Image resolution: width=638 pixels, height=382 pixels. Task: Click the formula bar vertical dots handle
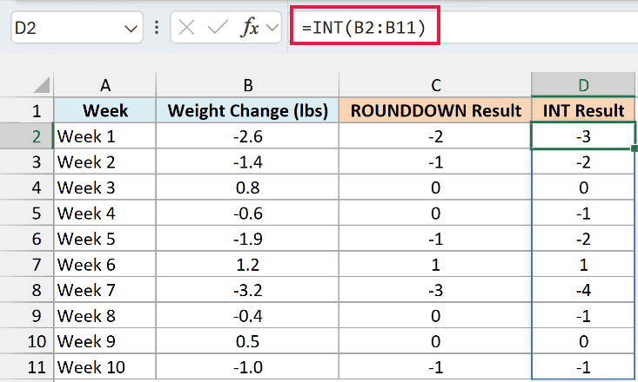click(x=157, y=28)
